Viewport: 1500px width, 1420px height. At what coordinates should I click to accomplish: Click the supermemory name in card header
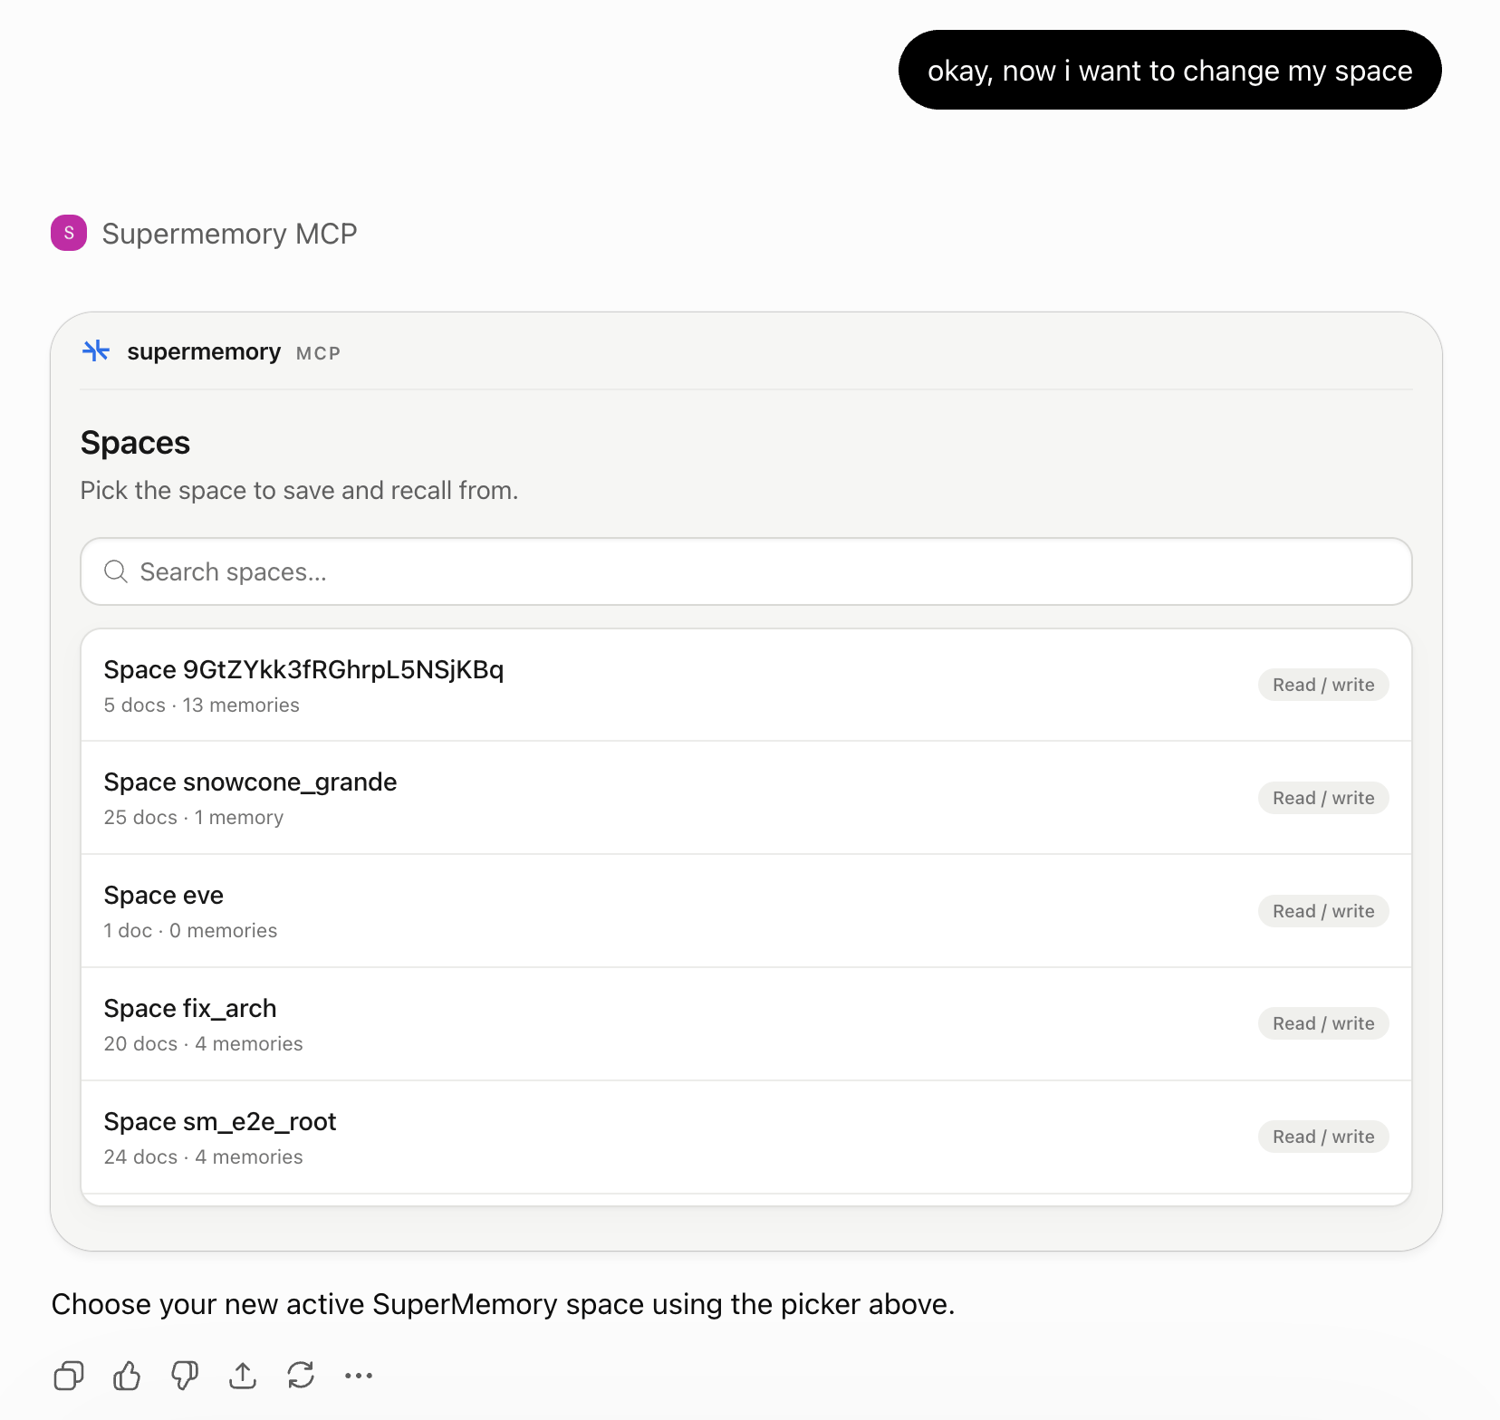204,351
